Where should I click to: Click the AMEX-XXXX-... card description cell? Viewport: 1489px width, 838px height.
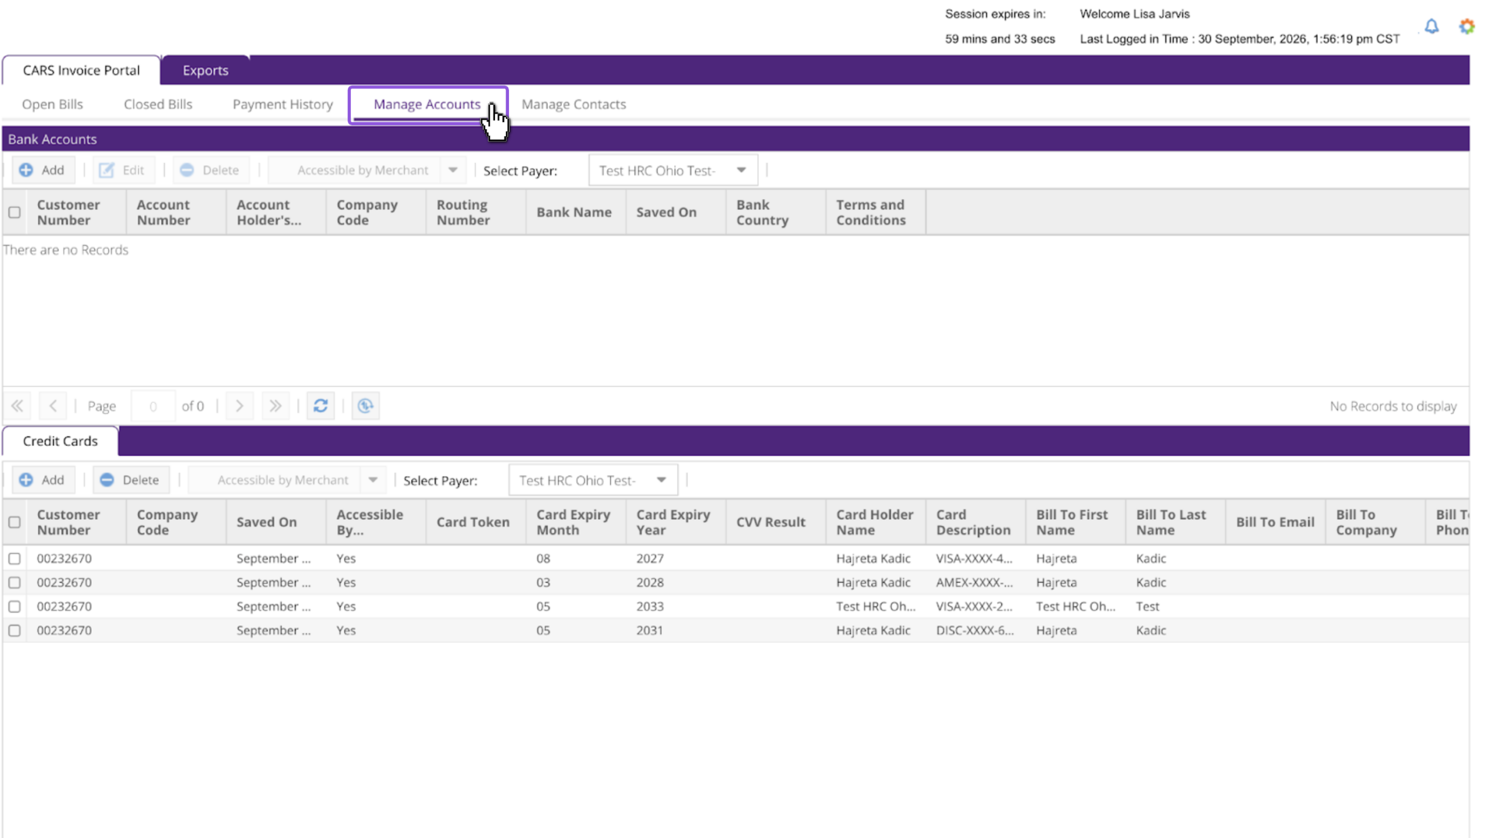975,582
